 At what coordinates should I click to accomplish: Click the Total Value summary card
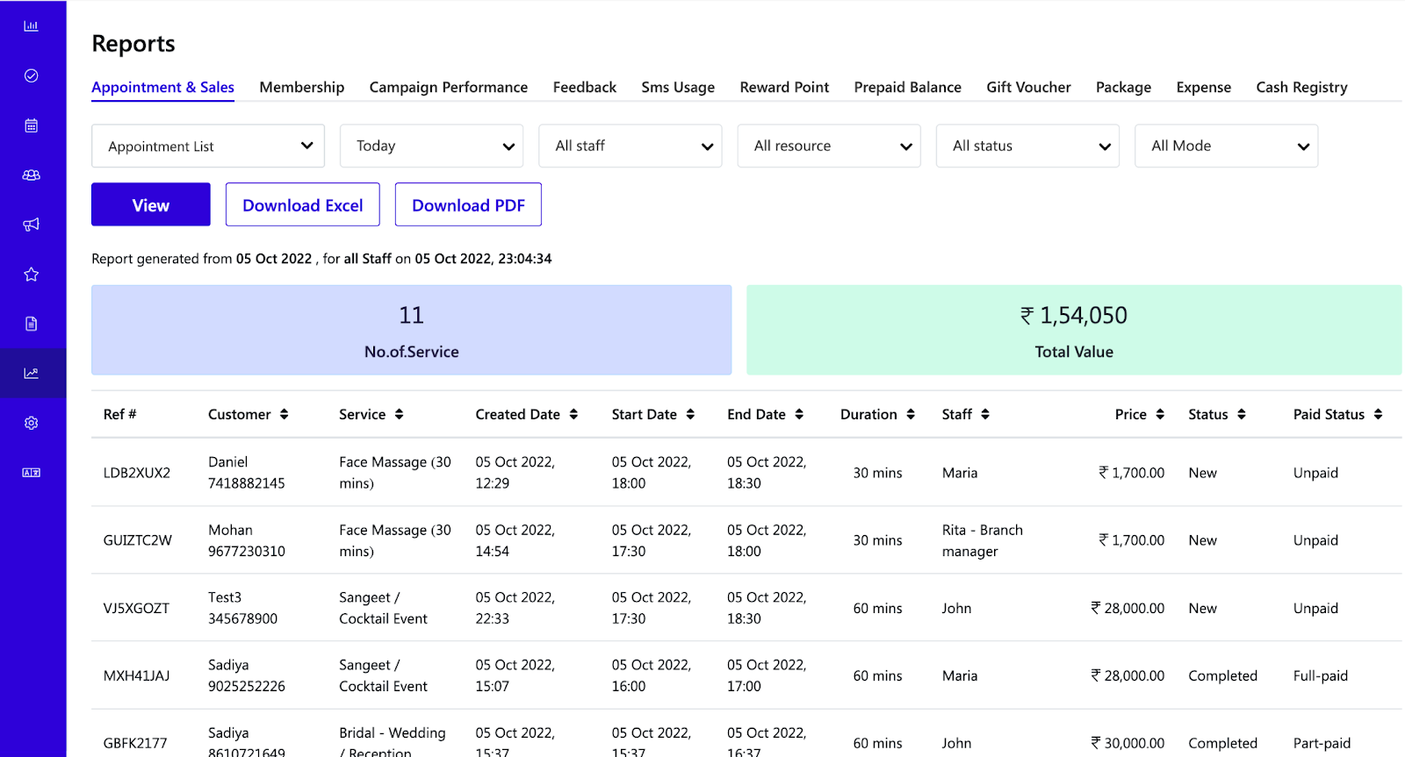[1074, 330]
